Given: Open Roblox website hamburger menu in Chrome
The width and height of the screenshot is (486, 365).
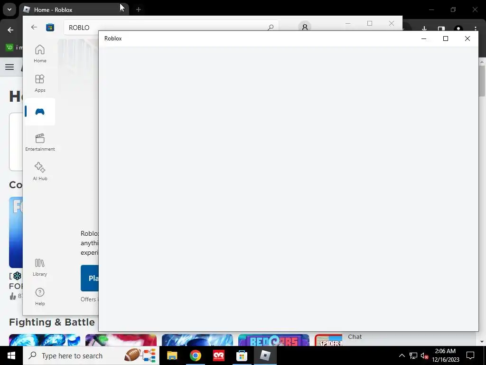Looking at the screenshot, I should pyautogui.click(x=9, y=67).
